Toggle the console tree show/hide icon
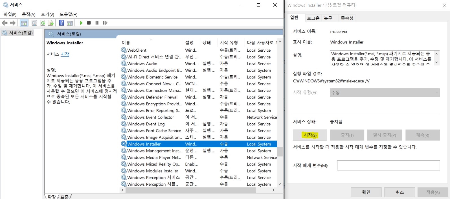This screenshot has width=450, height=199. pyautogui.click(x=24, y=23)
